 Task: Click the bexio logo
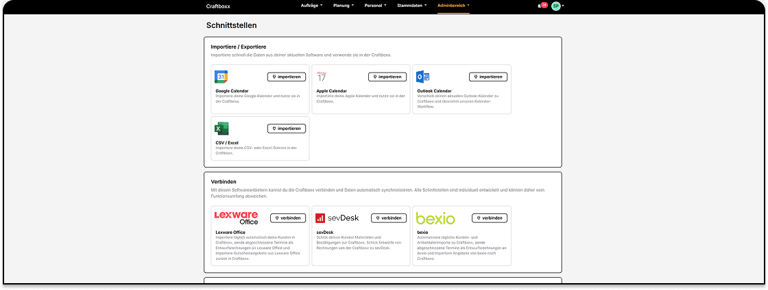coord(435,217)
